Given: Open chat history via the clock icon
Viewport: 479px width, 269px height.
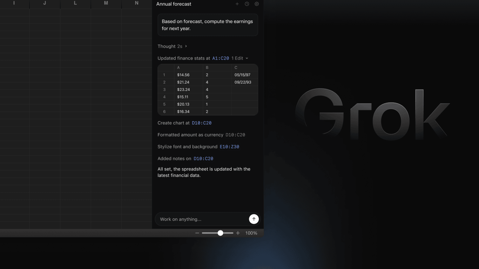Looking at the screenshot, I should click(247, 4).
